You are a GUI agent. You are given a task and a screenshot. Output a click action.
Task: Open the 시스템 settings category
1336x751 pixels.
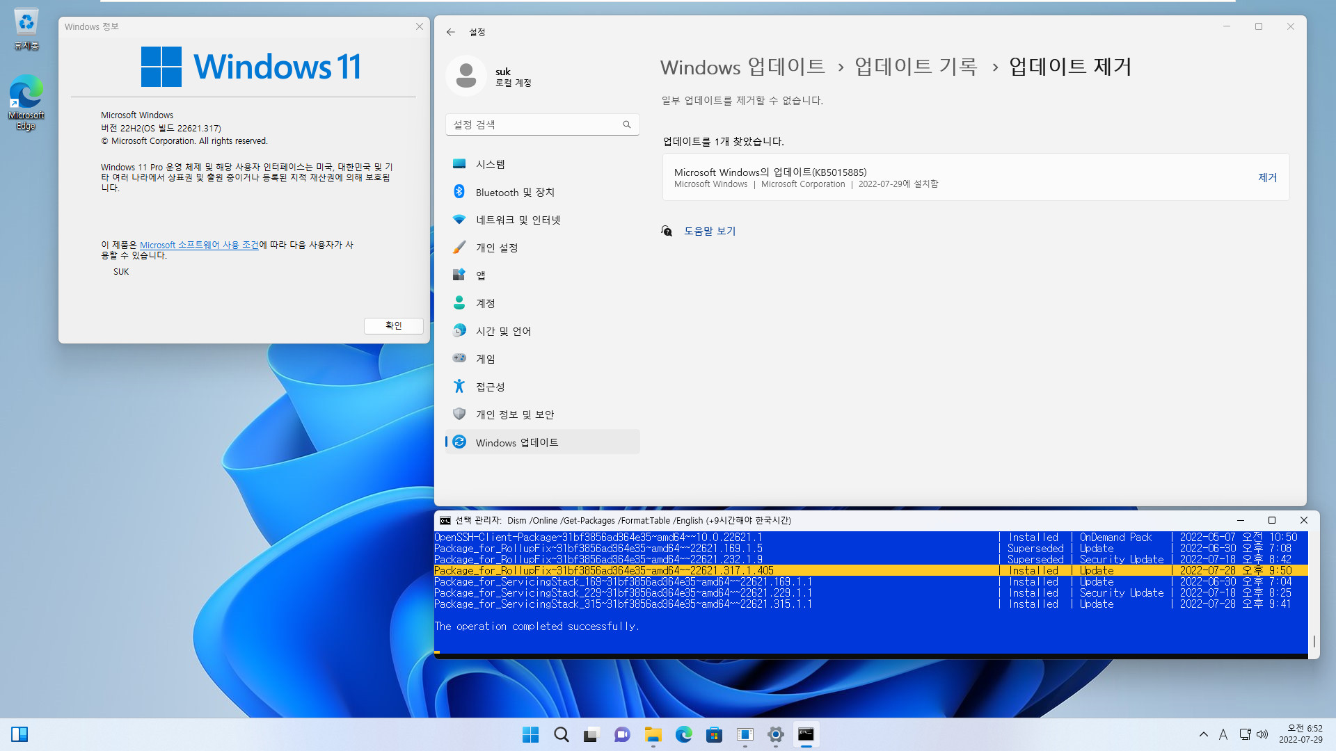click(x=542, y=164)
